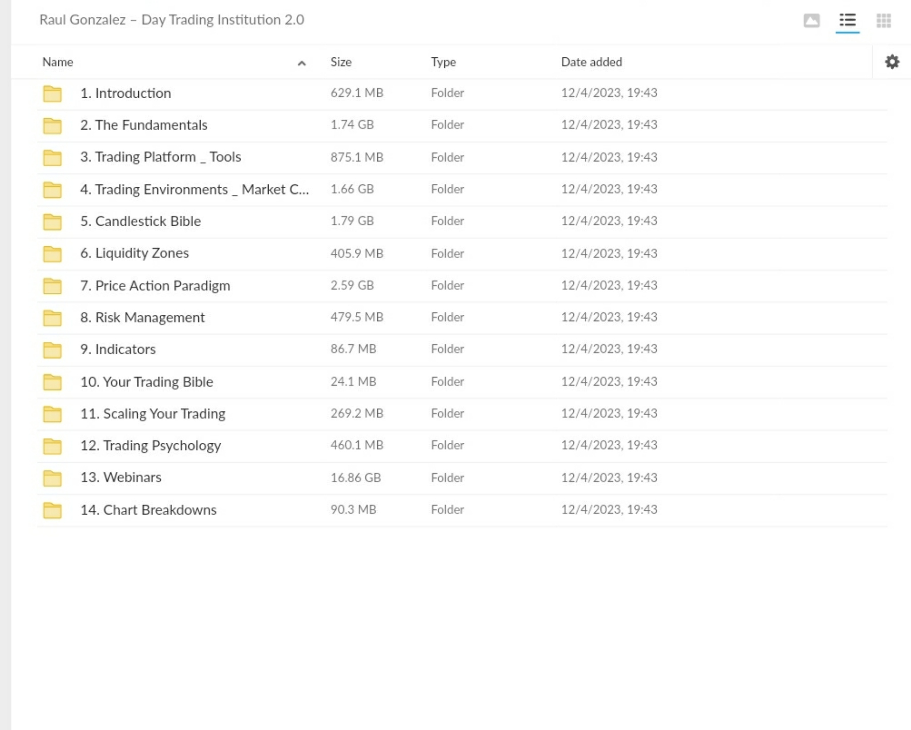
Task: Select the folder icon for 4. Trading Environments
Action: click(x=52, y=189)
